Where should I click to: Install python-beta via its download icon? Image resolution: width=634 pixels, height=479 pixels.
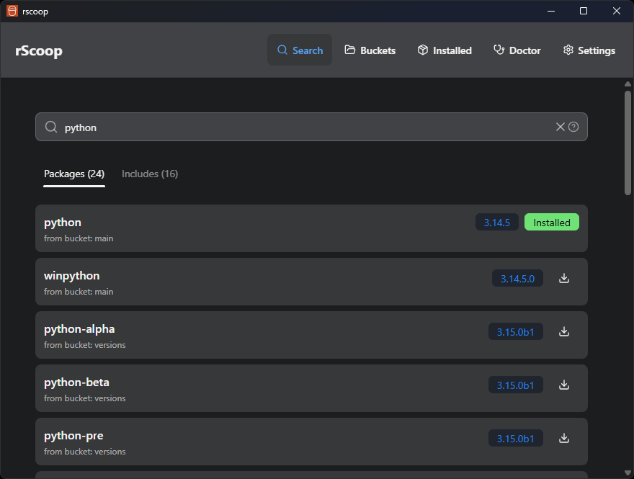click(x=564, y=385)
